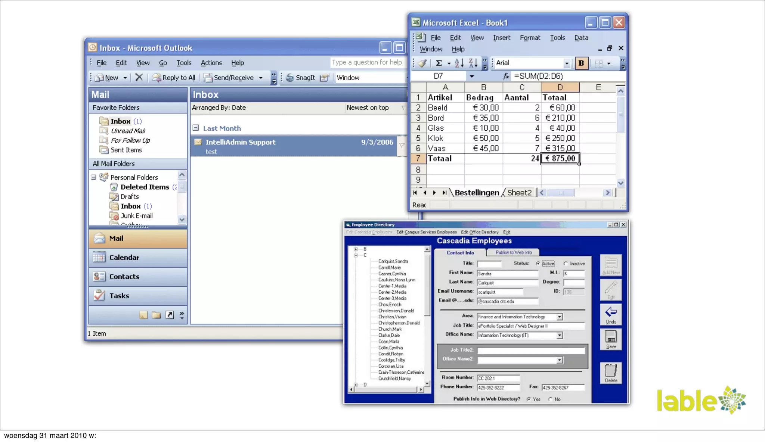The height and width of the screenshot is (442, 765).
Task: Select No for Publish Info in Web Directory
Action: coord(551,399)
